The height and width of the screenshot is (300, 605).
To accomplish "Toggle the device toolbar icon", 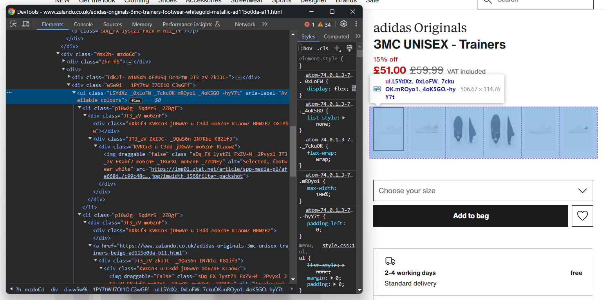I will click(x=26, y=24).
